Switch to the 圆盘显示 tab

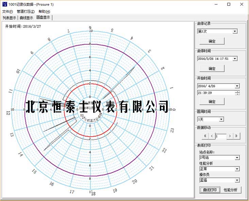pyautogui.click(x=43, y=17)
